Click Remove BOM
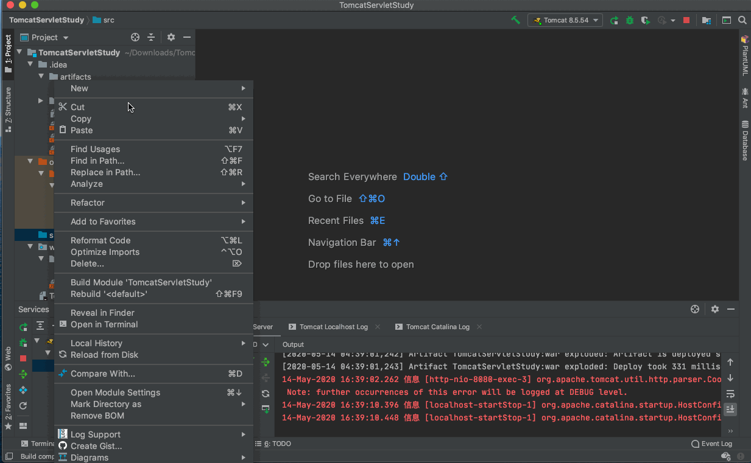Image resolution: width=751 pixels, height=463 pixels. [x=153, y=416]
